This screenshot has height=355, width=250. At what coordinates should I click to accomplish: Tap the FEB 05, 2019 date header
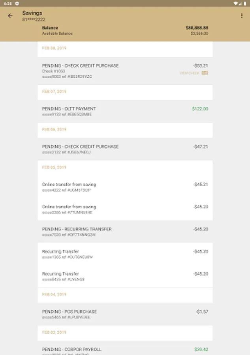pyautogui.click(x=55, y=167)
